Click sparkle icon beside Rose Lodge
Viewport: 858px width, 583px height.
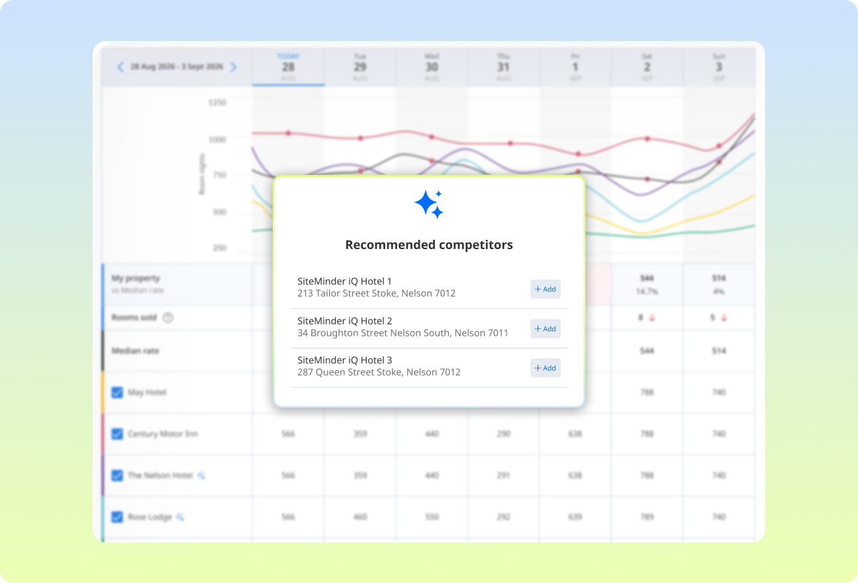180,517
